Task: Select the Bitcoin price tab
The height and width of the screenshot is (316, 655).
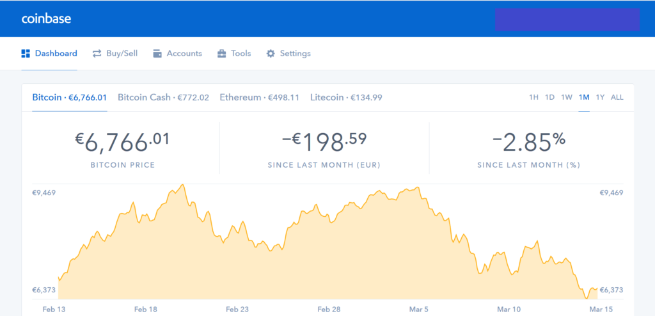Action: (x=69, y=97)
